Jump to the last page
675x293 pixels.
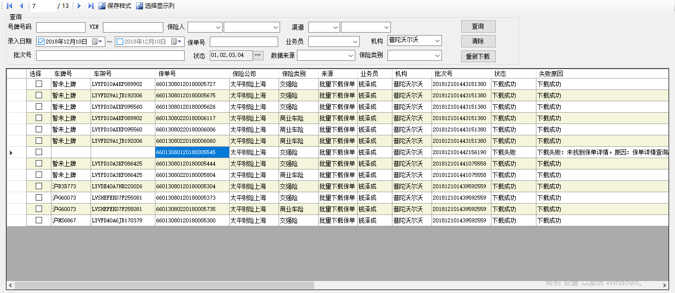point(91,6)
